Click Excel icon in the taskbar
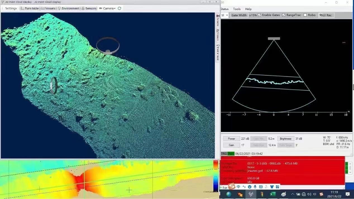Image resolution: width=354 pixels, height=199 pixels. [x=273, y=194]
